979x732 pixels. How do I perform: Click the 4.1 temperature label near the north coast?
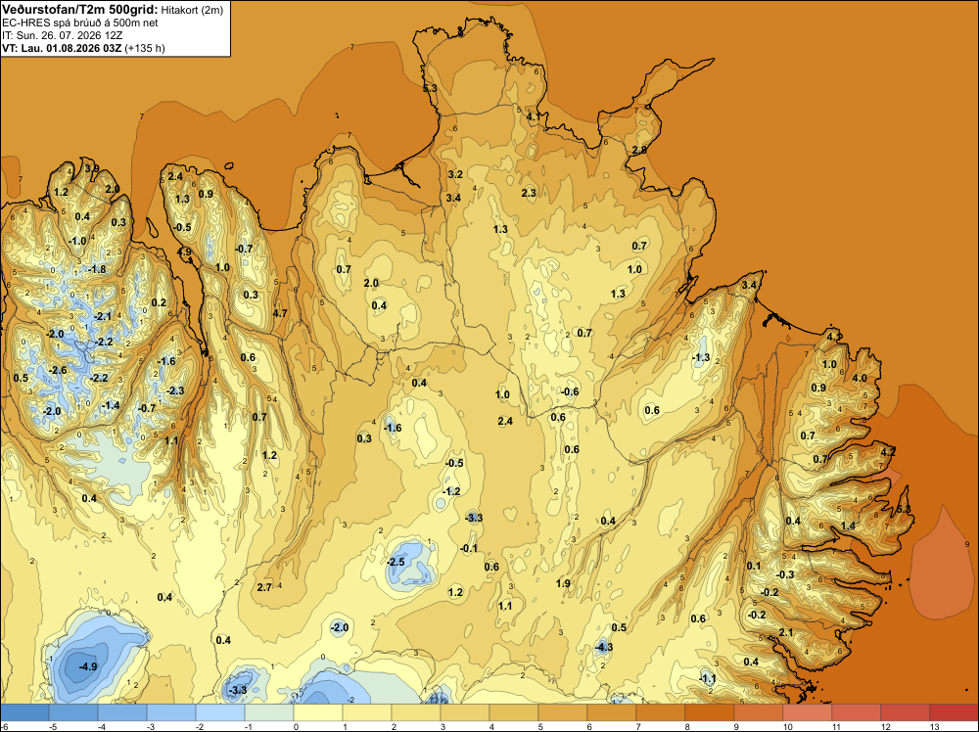point(534,116)
